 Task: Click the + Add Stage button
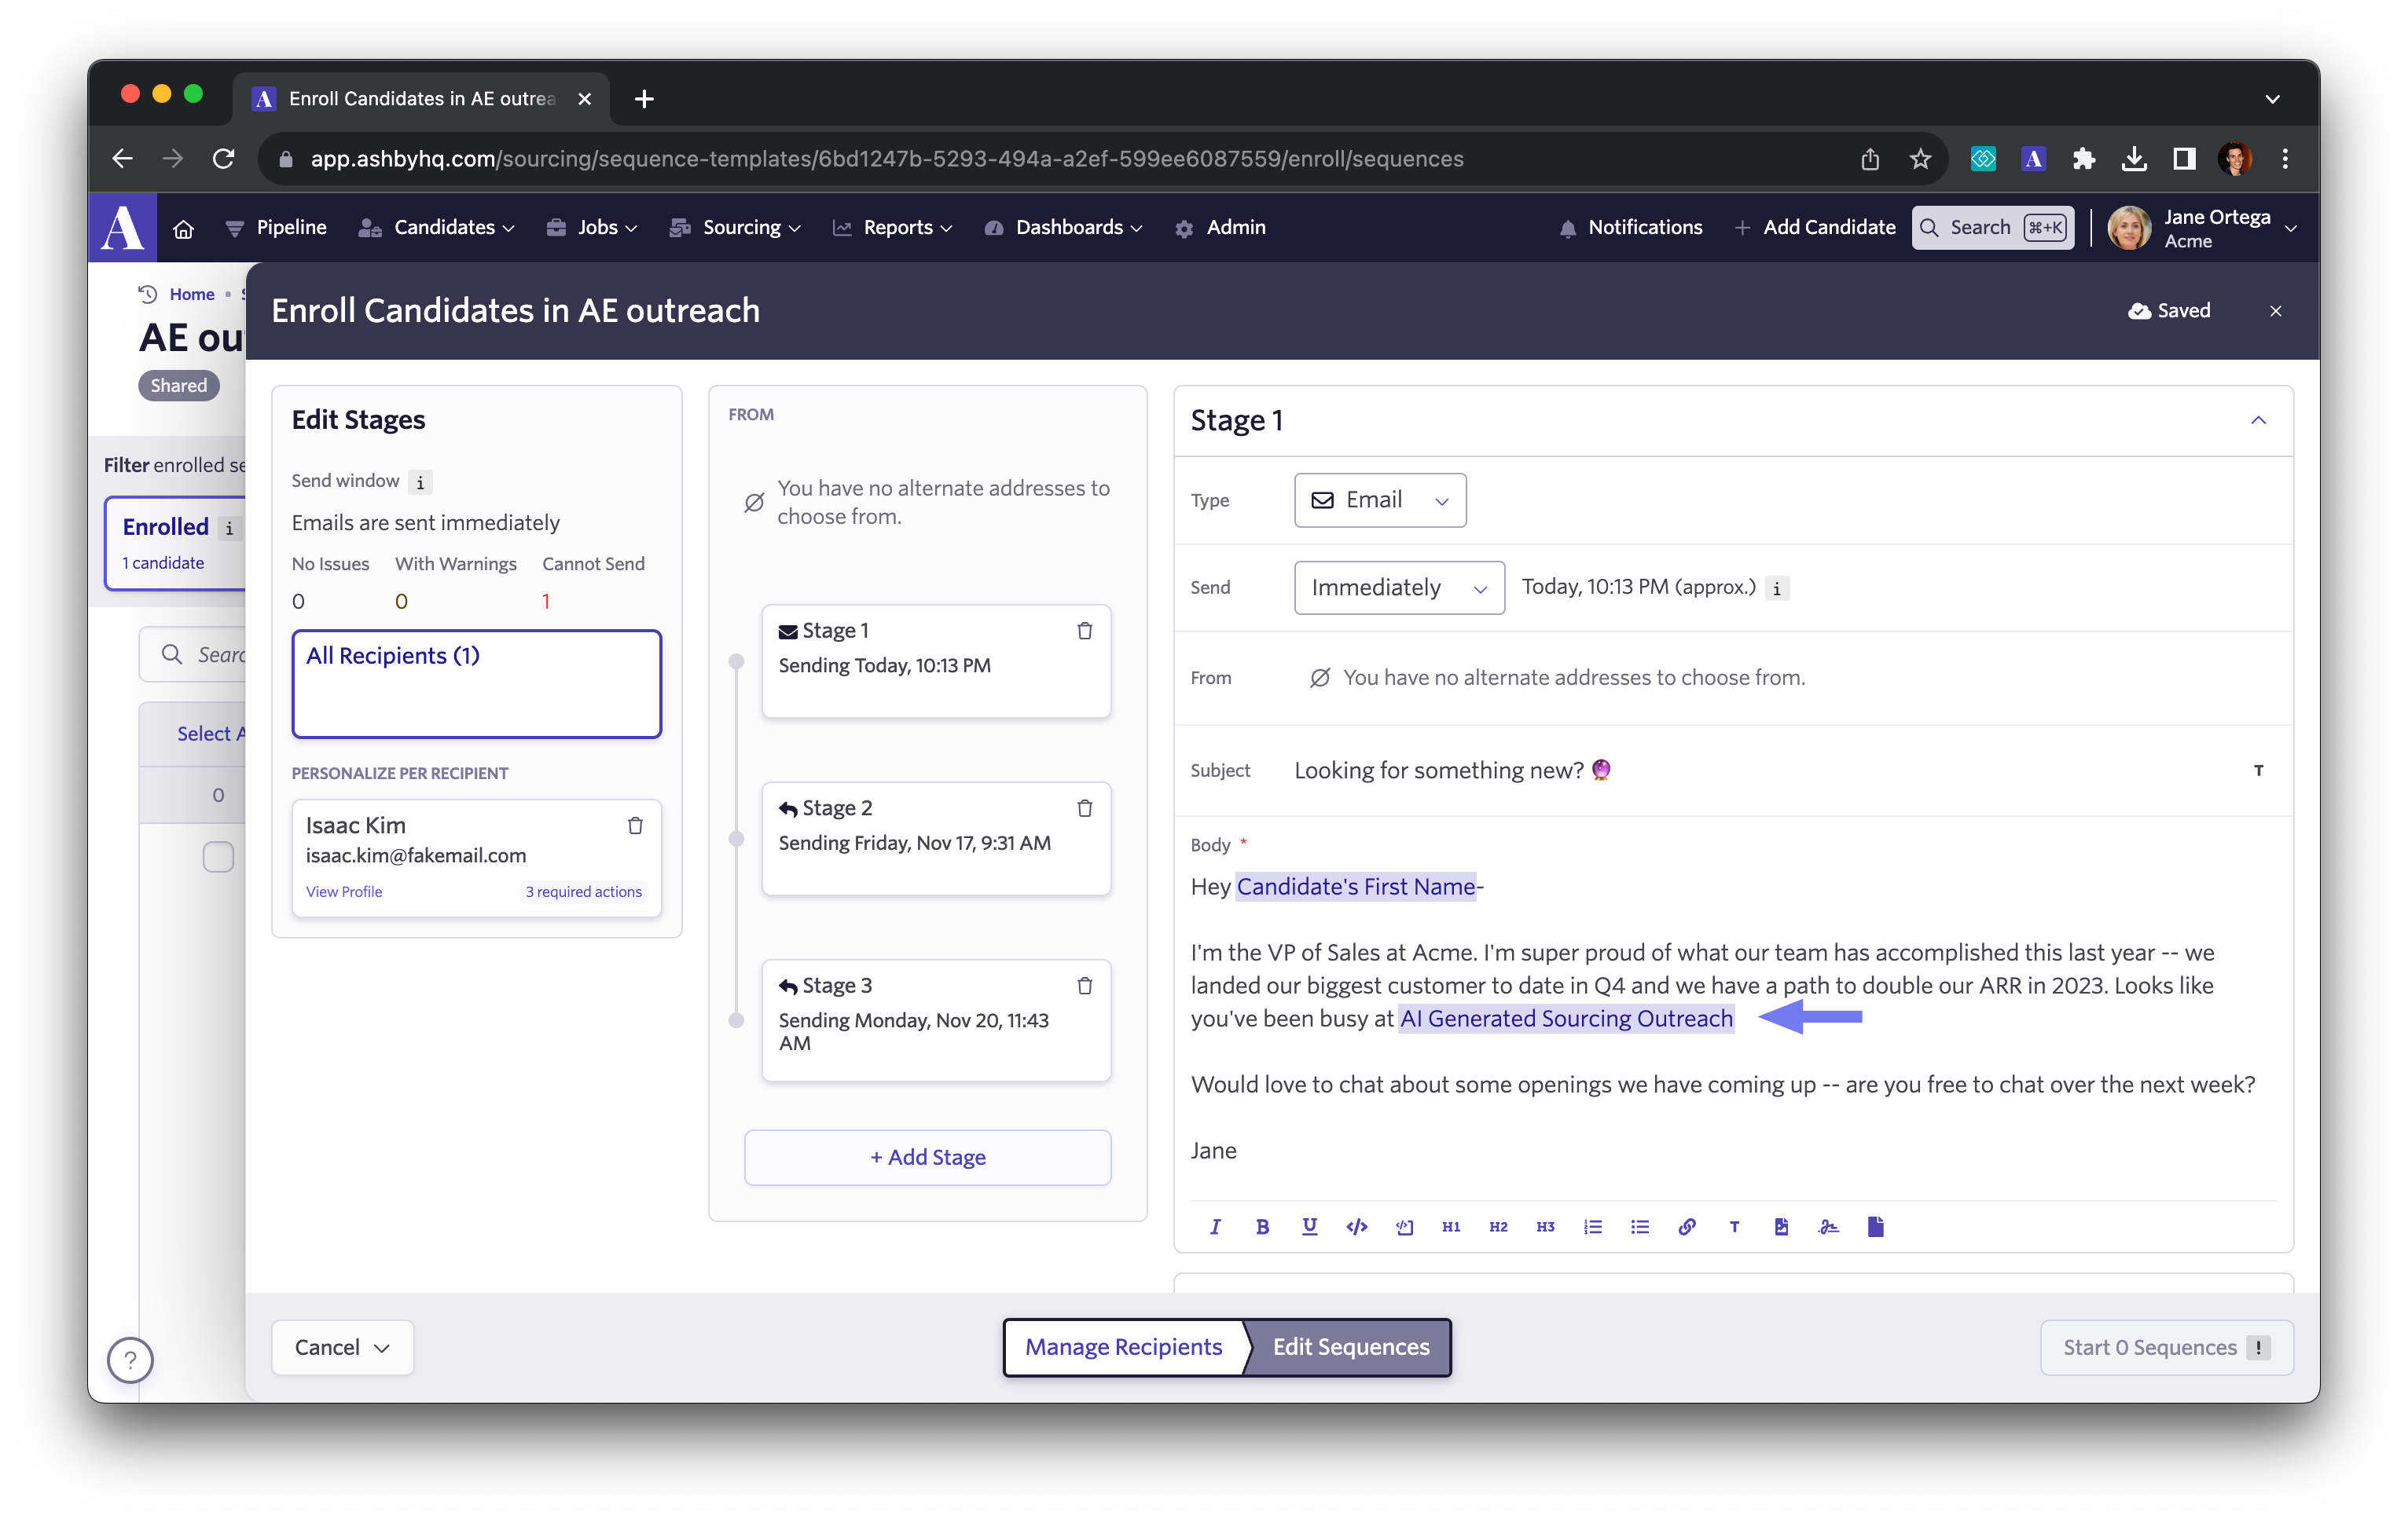pyautogui.click(x=927, y=1157)
